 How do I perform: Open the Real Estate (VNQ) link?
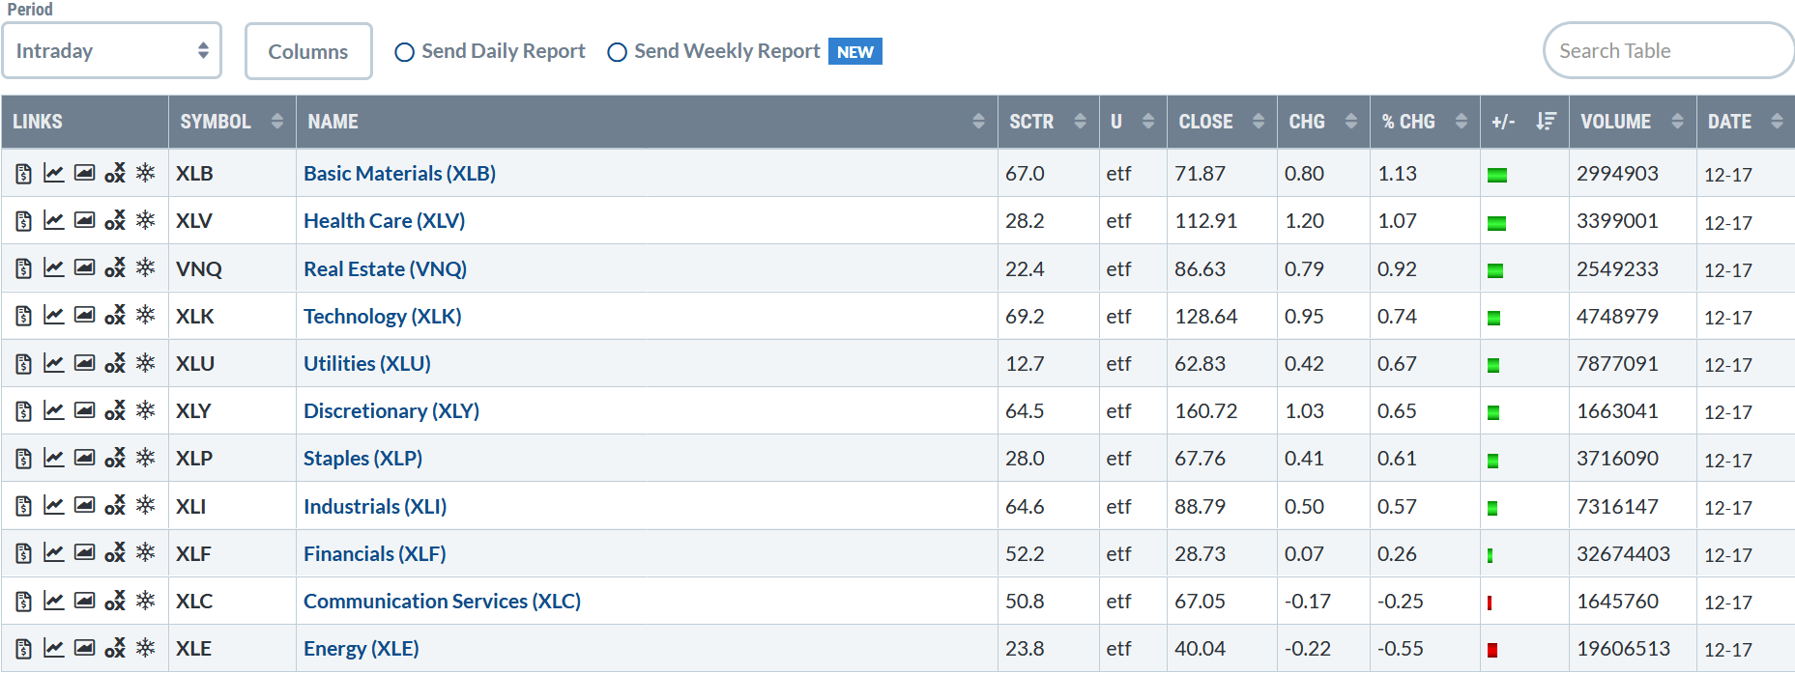pos(385,269)
